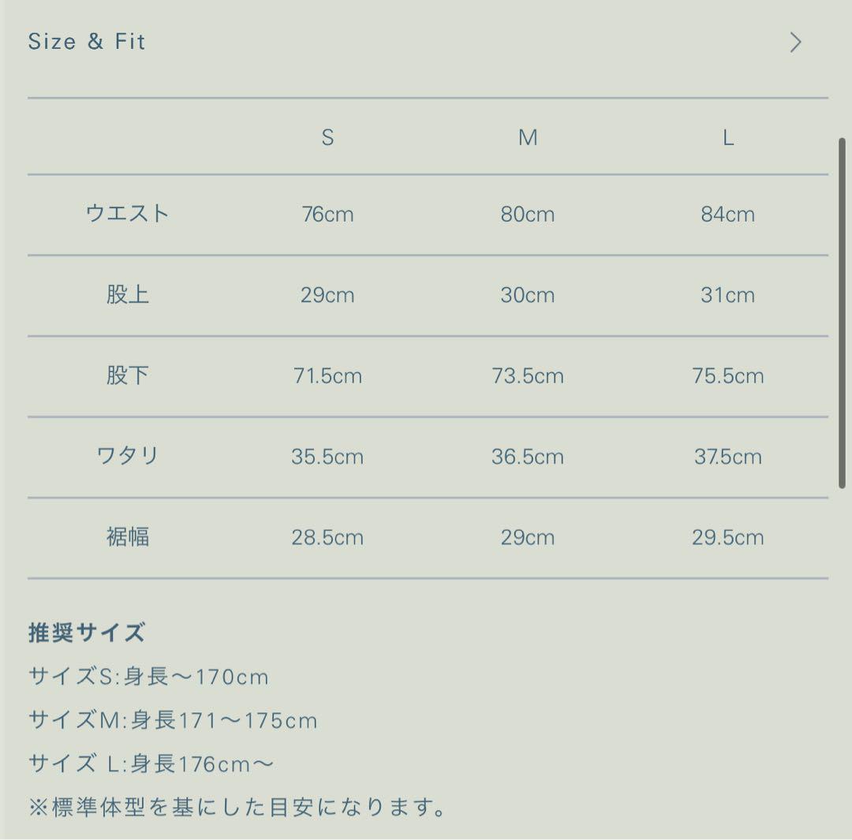Click the 37.5cm thigh value for L
The image size is (852, 840).
coord(728,457)
